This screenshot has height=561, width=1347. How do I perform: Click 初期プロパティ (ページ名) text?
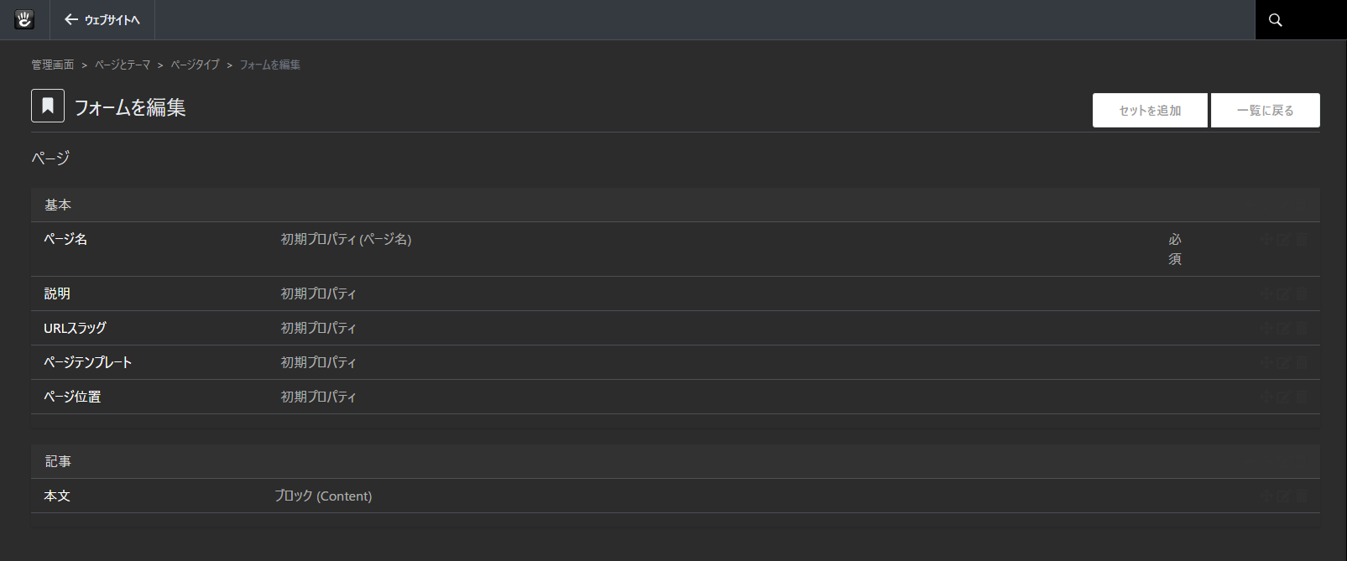[x=346, y=239]
